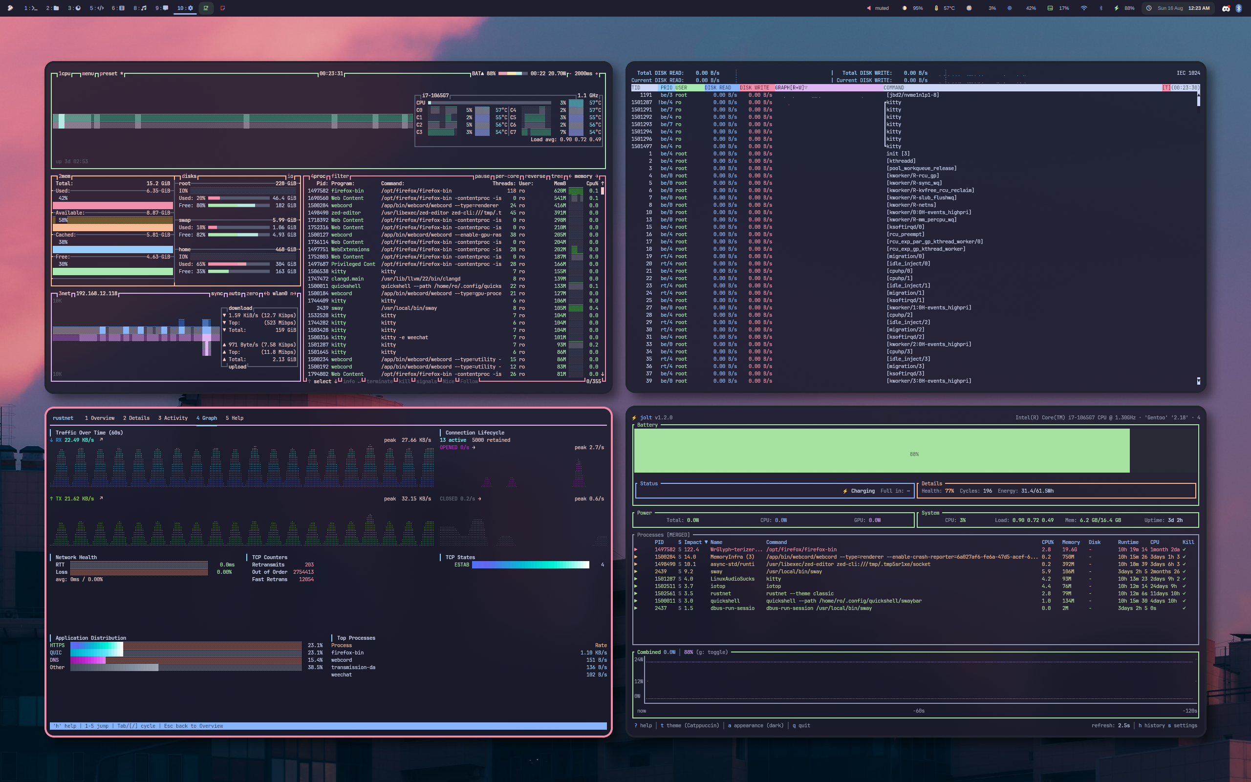Click the clock icon beside the date

point(1149,8)
